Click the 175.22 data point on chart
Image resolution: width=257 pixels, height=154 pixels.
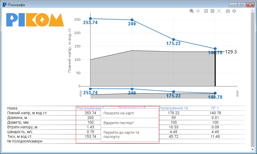click(174, 40)
